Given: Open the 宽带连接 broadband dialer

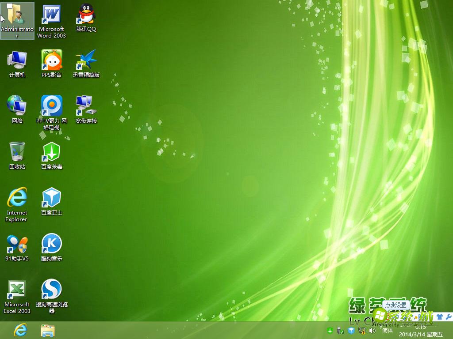Looking at the screenshot, I should pyautogui.click(x=86, y=105).
